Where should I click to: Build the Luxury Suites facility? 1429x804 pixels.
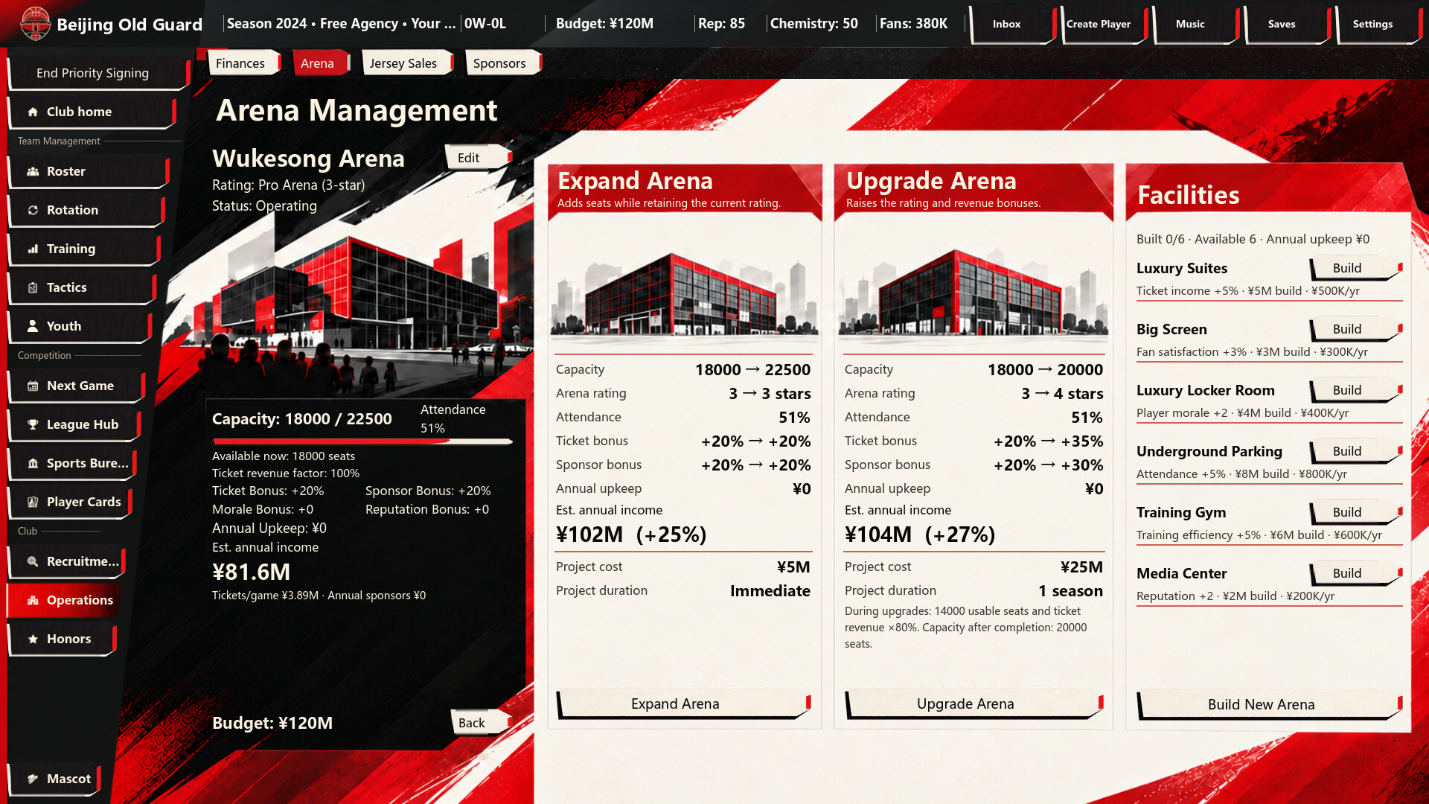[1355, 268]
